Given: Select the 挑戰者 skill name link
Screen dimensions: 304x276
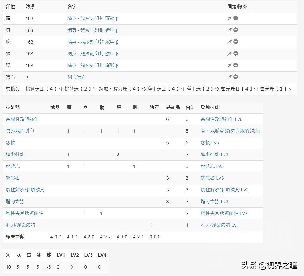Looking at the screenshot, I should (13, 178).
